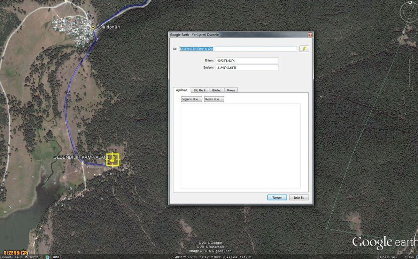
Task: Confirm with the Tamam button
Action: tap(277, 198)
